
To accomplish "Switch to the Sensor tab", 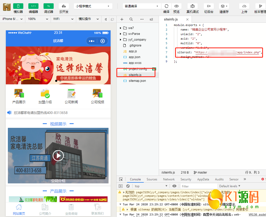I will 234,179.
